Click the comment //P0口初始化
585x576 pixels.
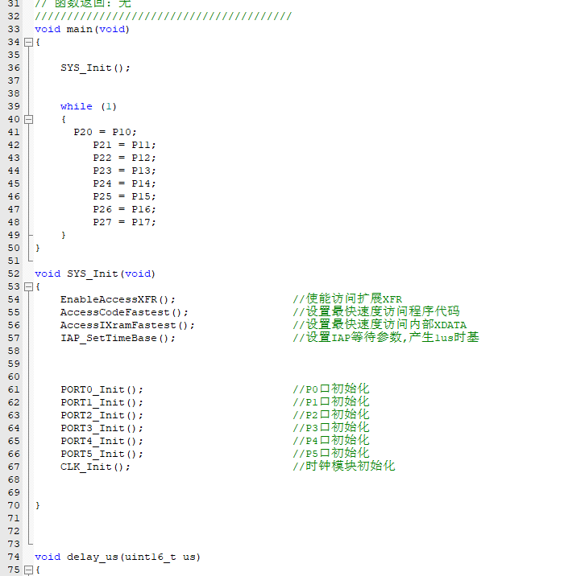click(x=331, y=389)
